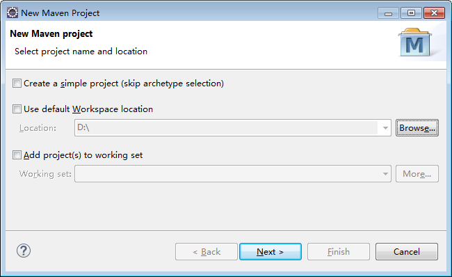Open the Working set dropdown arrow
This screenshot has width=452, height=277.
(385, 174)
